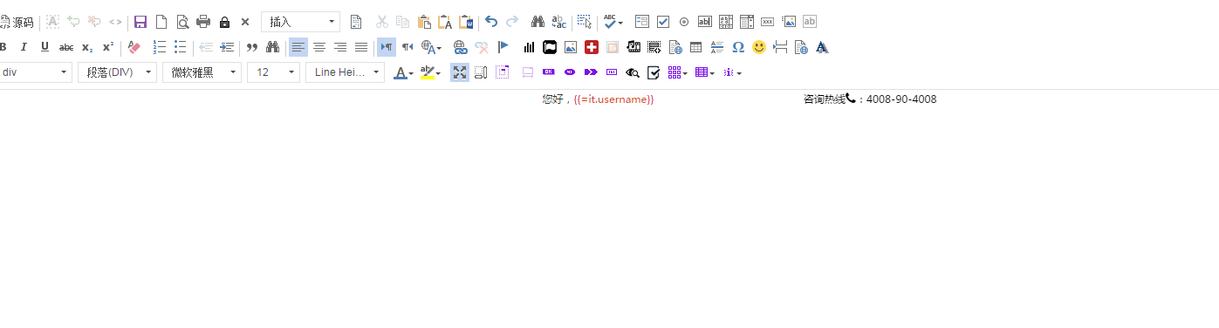
Task: Insert an image button form field
Action: pos(789,22)
